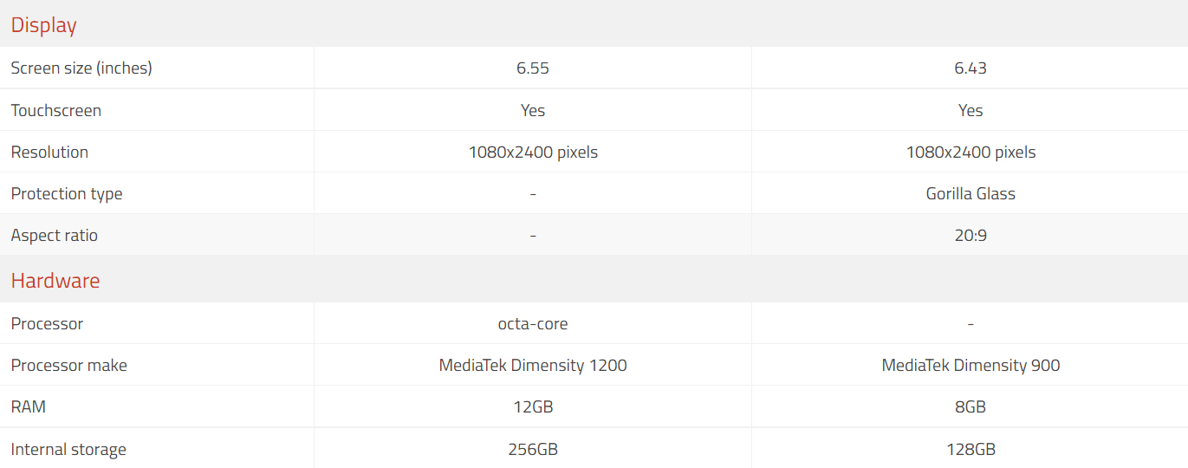Select the Screen size (inches) row label
Image resolution: width=1188 pixels, height=468 pixels.
81,68
